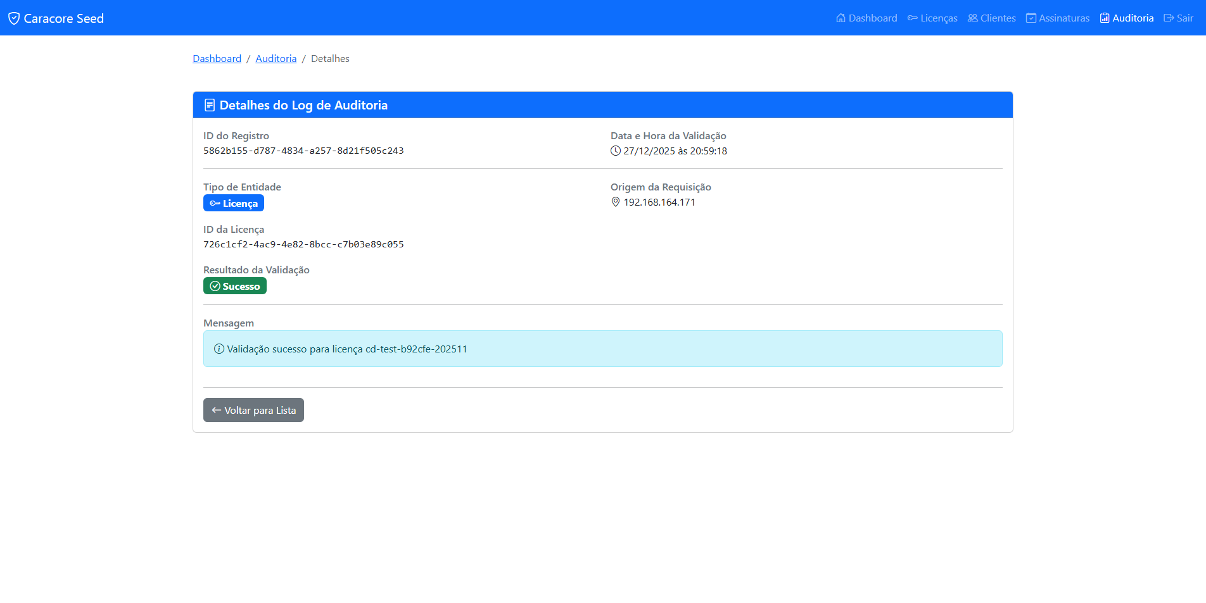
Task: Follow the Dashboard breadcrumb link
Action: [217, 58]
